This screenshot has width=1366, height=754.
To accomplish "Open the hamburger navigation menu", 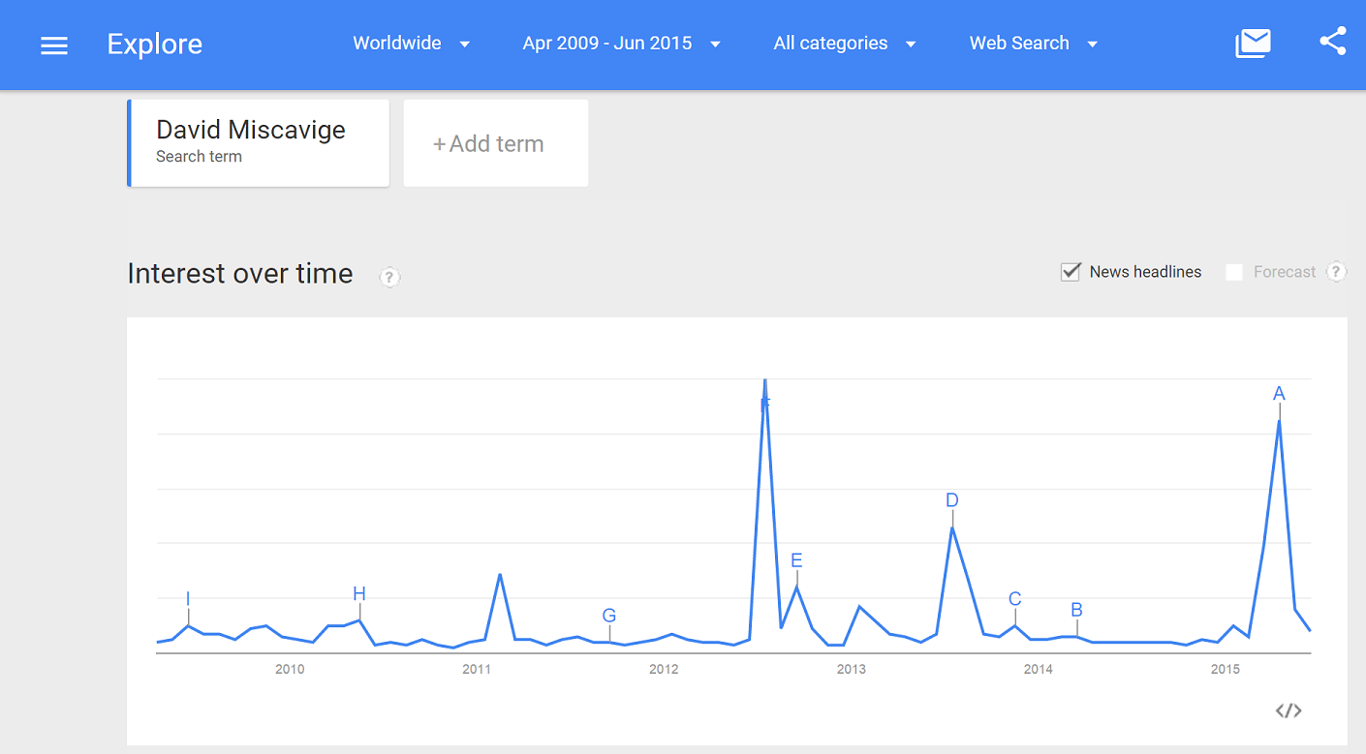I will [54, 45].
